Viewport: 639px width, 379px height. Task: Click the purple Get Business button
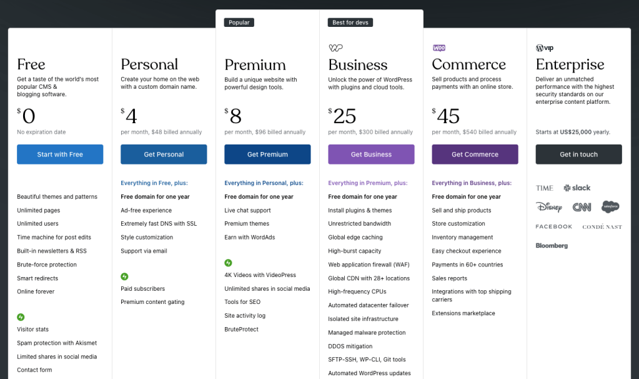pos(371,154)
